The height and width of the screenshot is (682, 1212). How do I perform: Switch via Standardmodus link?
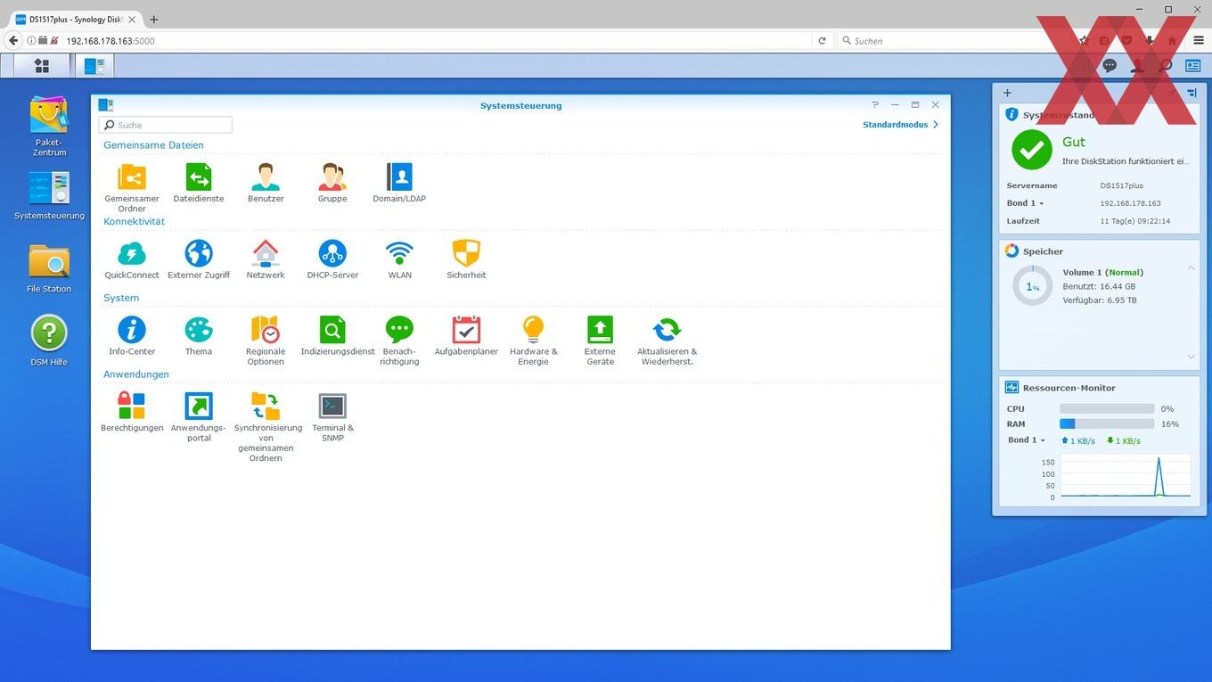(x=900, y=125)
